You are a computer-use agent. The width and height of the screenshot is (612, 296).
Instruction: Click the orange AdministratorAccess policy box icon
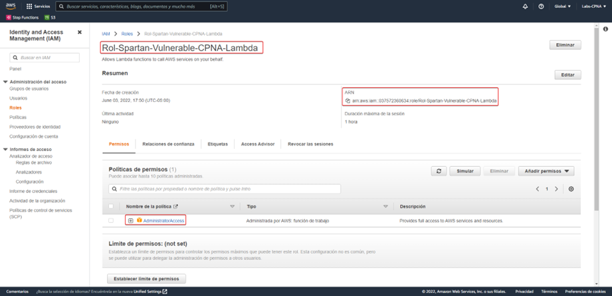pyautogui.click(x=139, y=221)
